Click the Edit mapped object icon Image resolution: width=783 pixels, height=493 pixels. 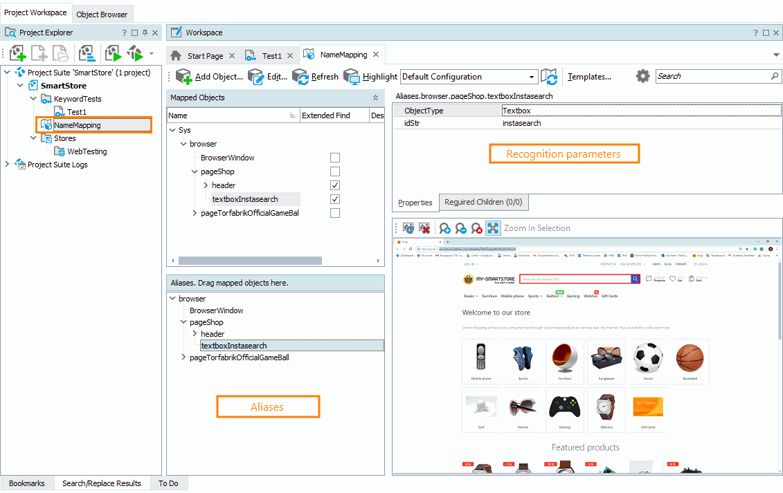[255, 77]
